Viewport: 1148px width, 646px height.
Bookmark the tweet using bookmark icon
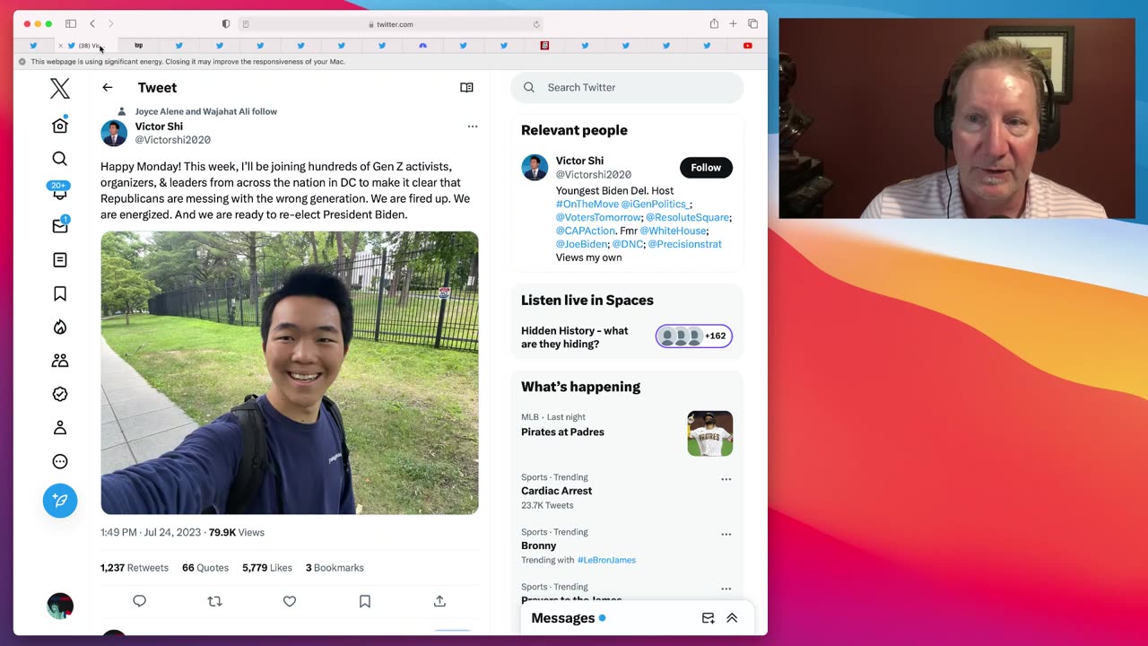pos(365,601)
